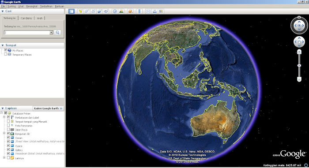This screenshot has height=168, width=309.
Task: Check the Temporary Places checkbox
Action: 5,54
